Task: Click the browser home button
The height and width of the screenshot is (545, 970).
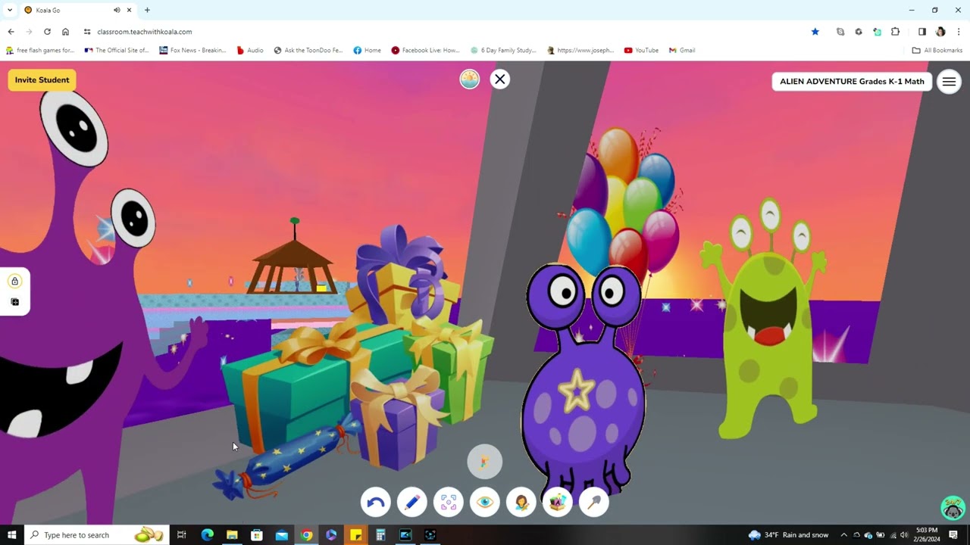Action: [x=65, y=32]
